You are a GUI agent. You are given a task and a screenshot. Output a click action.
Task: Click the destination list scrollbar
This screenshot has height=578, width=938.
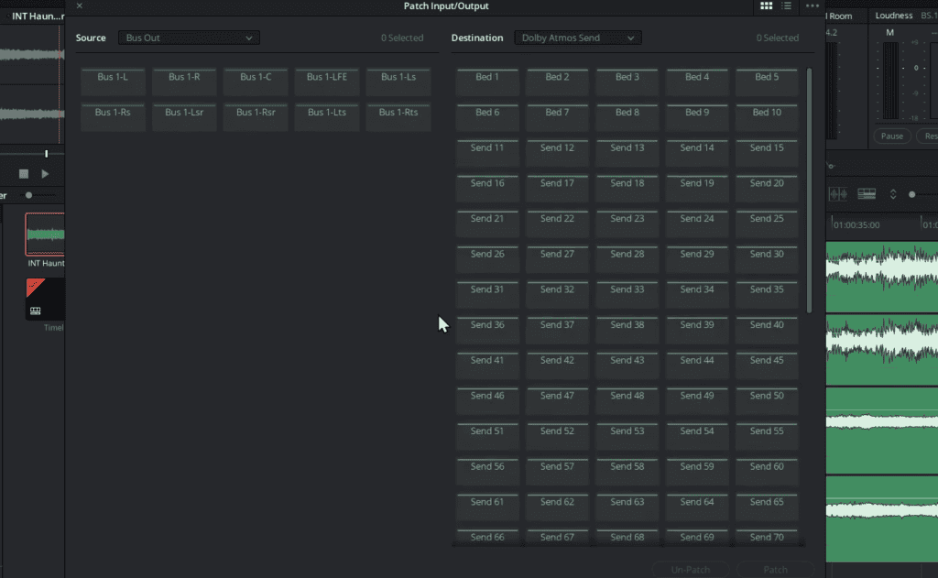(x=810, y=191)
